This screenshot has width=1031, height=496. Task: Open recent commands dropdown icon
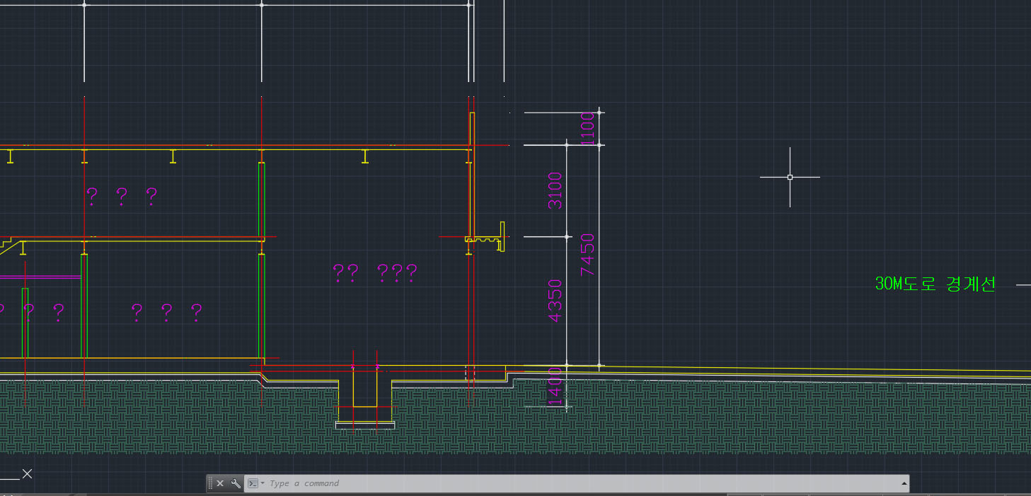pyautogui.click(x=255, y=483)
